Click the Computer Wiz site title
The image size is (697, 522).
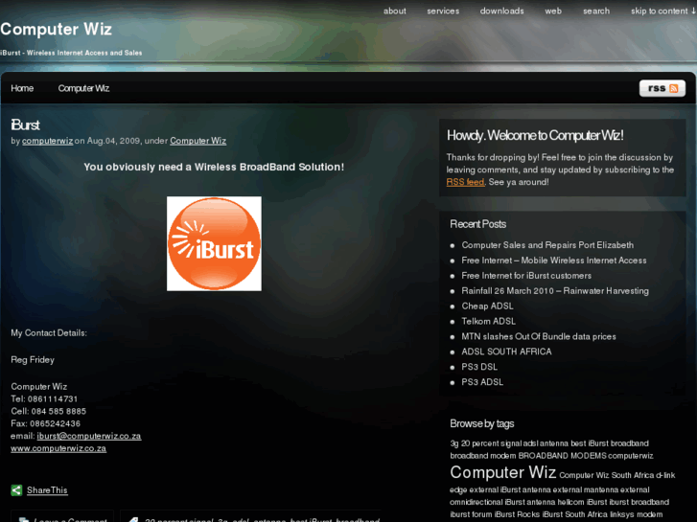[x=56, y=30]
